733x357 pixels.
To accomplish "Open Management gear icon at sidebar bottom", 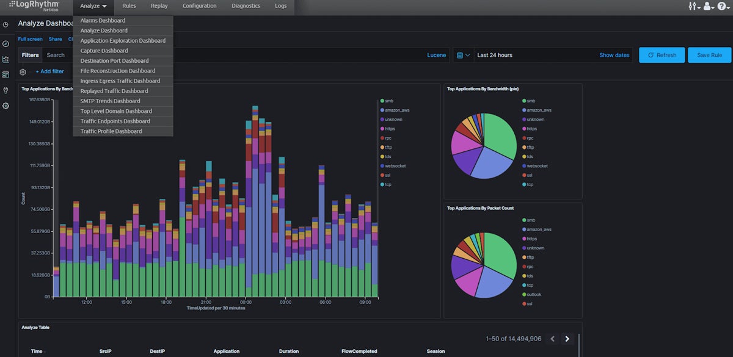I will (x=5, y=106).
